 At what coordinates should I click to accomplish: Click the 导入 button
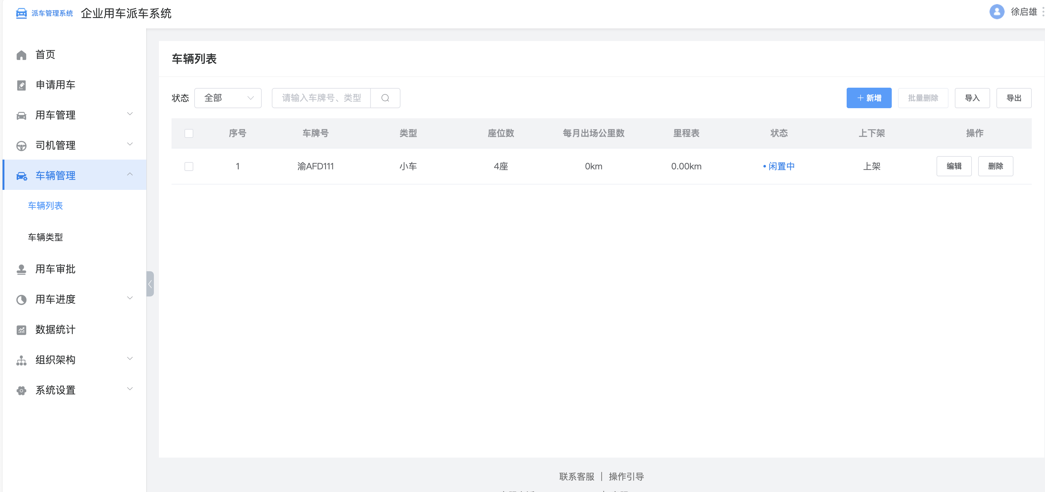pyautogui.click(x=972, y=98)
